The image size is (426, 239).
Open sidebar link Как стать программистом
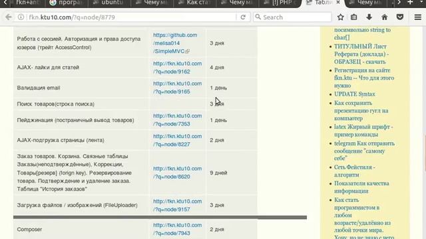pos(362,218)
